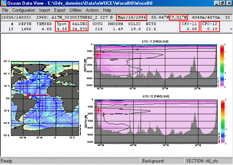Image resolution: width=233 pixels, height=165 pixels.
Task: Open the File menu
Action: (x=6, y=10)
